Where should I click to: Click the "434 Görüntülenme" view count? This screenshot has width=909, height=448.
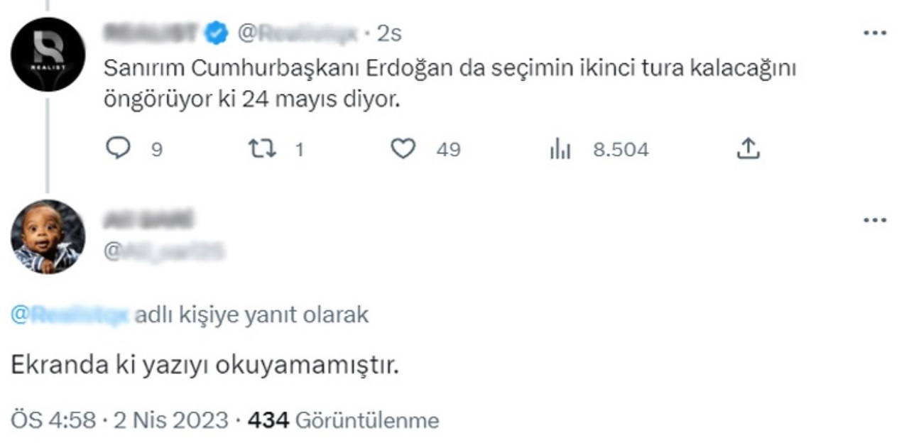click(x=343, y=420)
